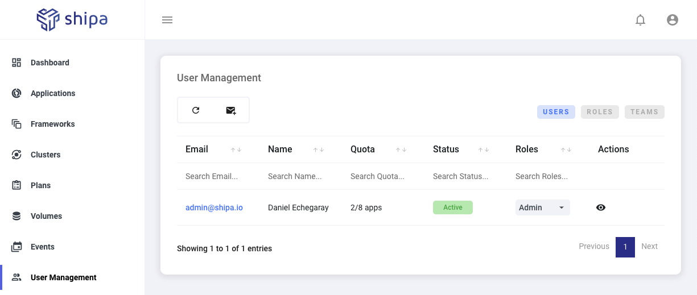Focus the Search Roles field
The height and width of the screenshot is (295, 697).
click(x=548, y=176)
